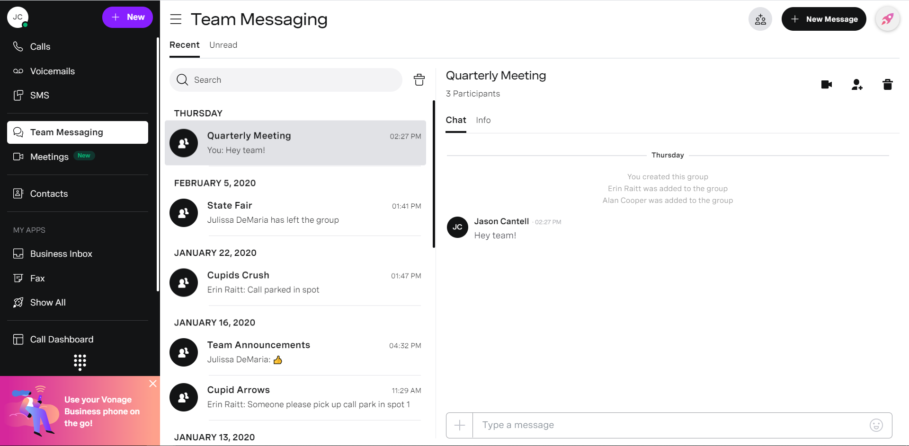This screenshot has width=909, height=446.
Task: Open the JC profile avatar menu
Action: (18, 17)
